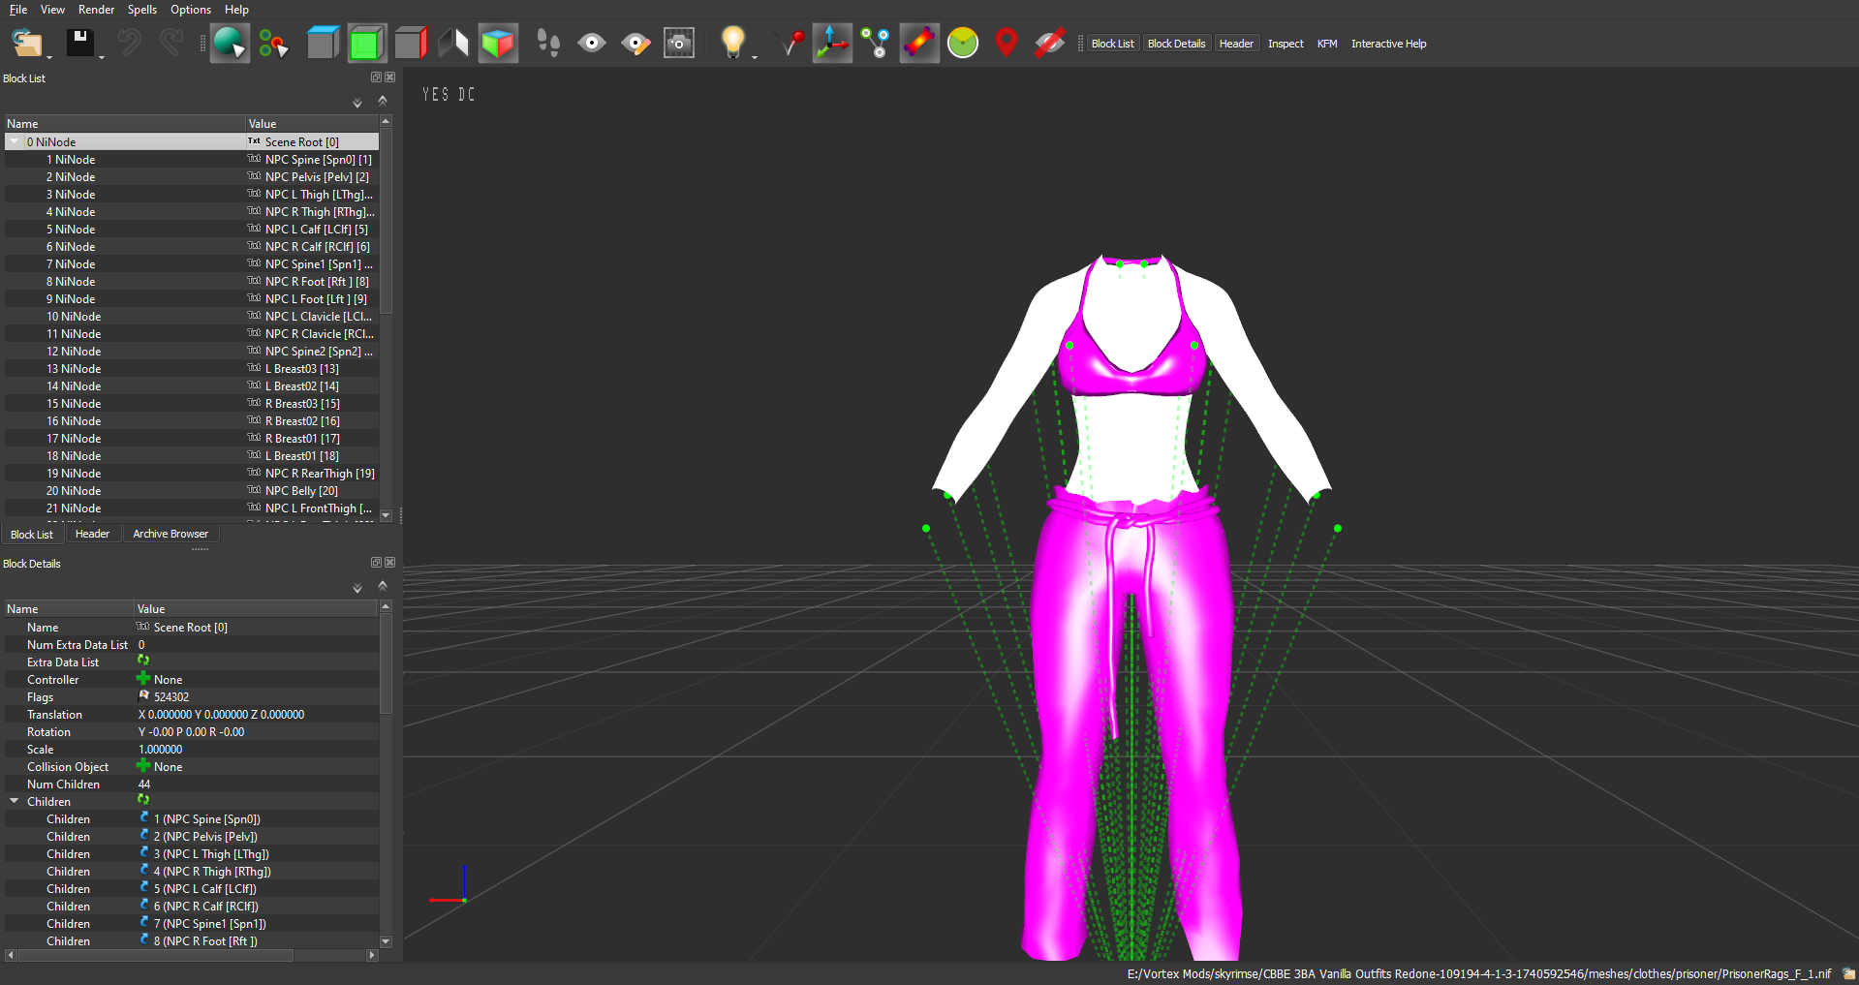This screenshot has height=985, width=1859.
Task: Switch to the Archive Browser tab
Action: 170,534
